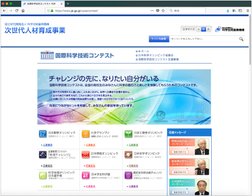This screenshot has width=252, height=196.
Task: Click the keyword search input field
Action: 204,39
